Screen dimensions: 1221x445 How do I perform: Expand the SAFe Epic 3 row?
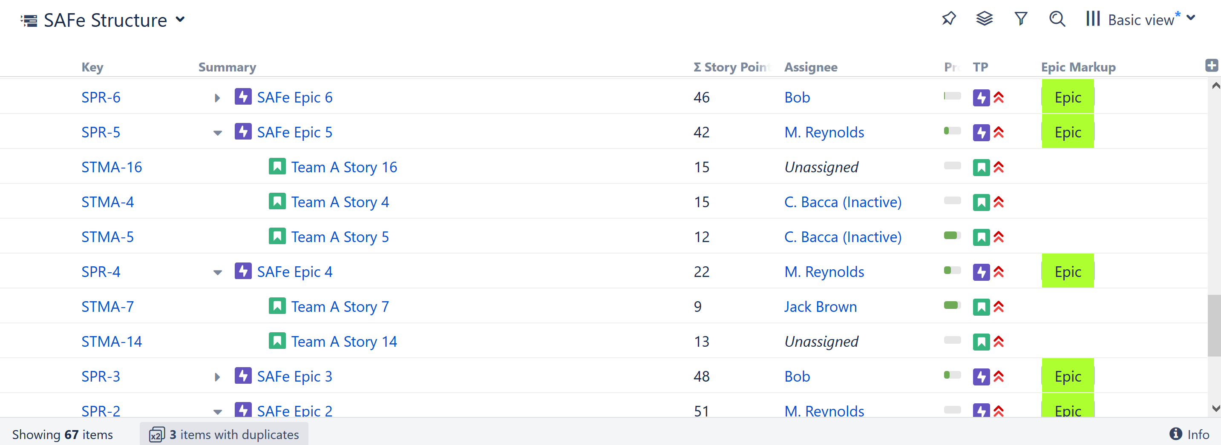[x=217, y=377]
